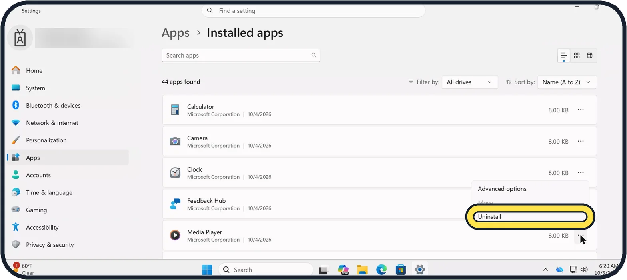Open more options for Camera
This screenshot has height=280, width=627.
(x=581, y=141)
